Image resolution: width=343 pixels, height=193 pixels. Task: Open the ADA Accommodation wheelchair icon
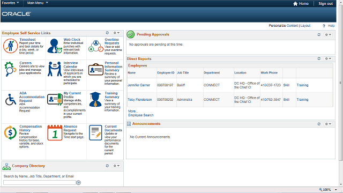click(11, 100)
